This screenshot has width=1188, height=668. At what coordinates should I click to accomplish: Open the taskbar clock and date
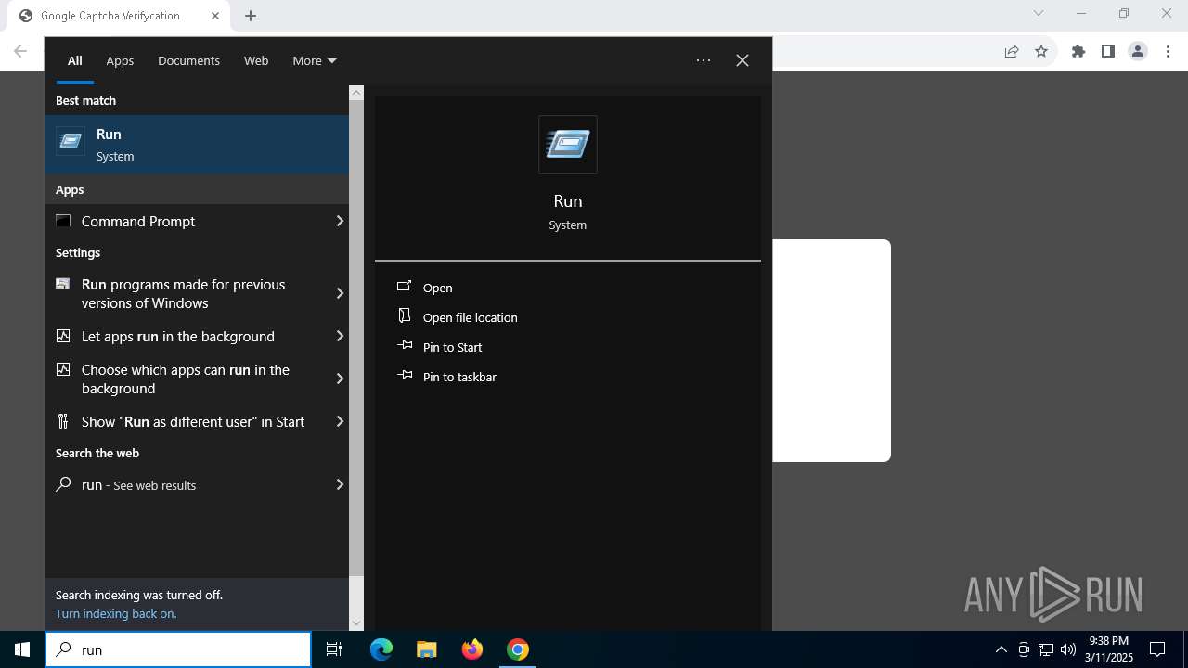pyautogui.click(x=1109, y=649)
